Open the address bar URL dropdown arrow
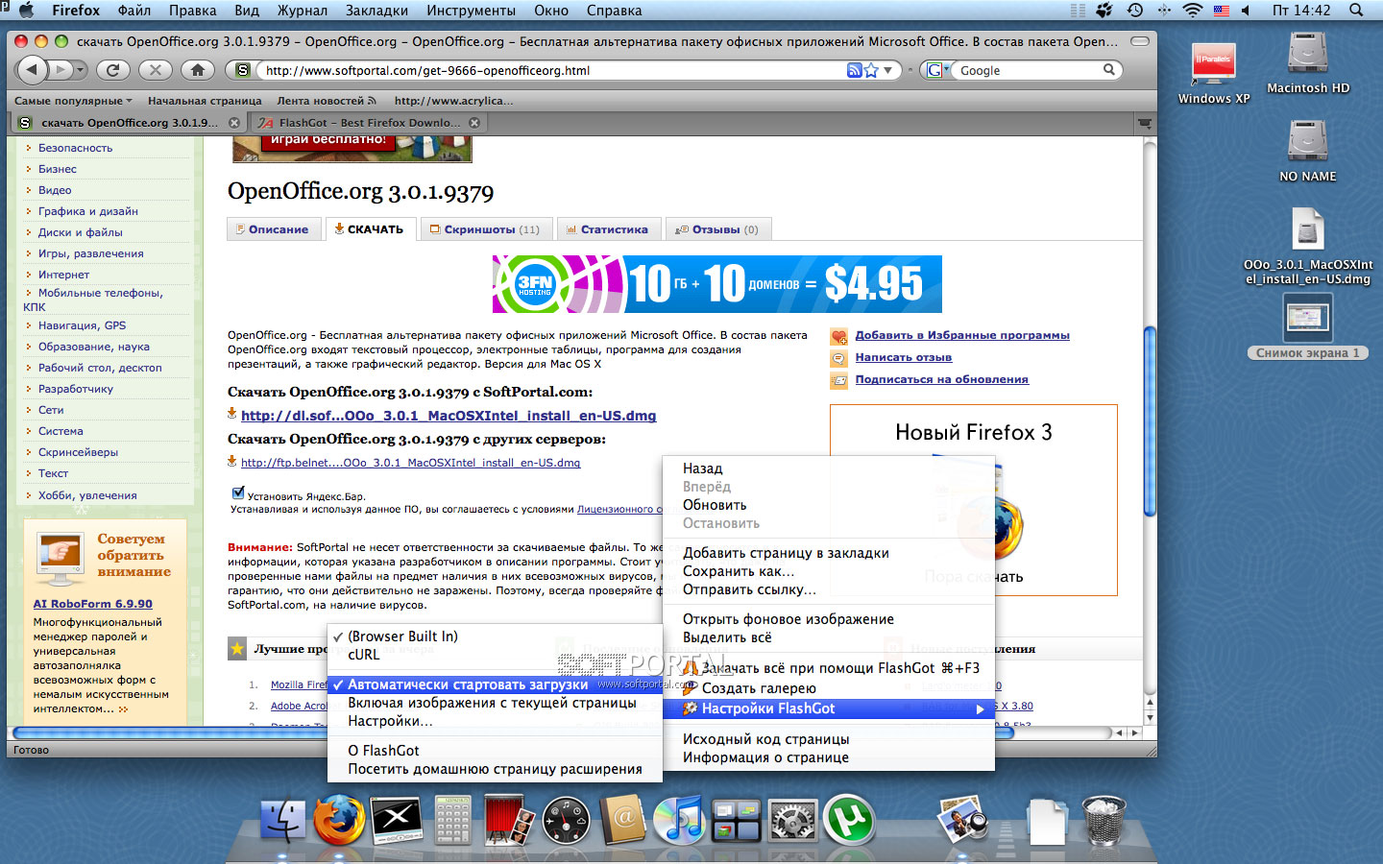Viewport: 1383px width, 864px height. (887, 70)
